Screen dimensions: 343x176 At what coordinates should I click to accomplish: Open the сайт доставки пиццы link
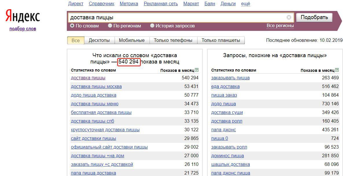pos(93,138)
